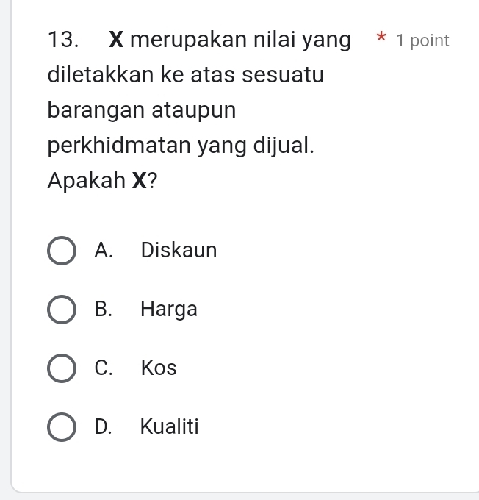The height and width of the screenshot is (500, 479).
Task: Click the 1 point label
Action: coord(422,41)
